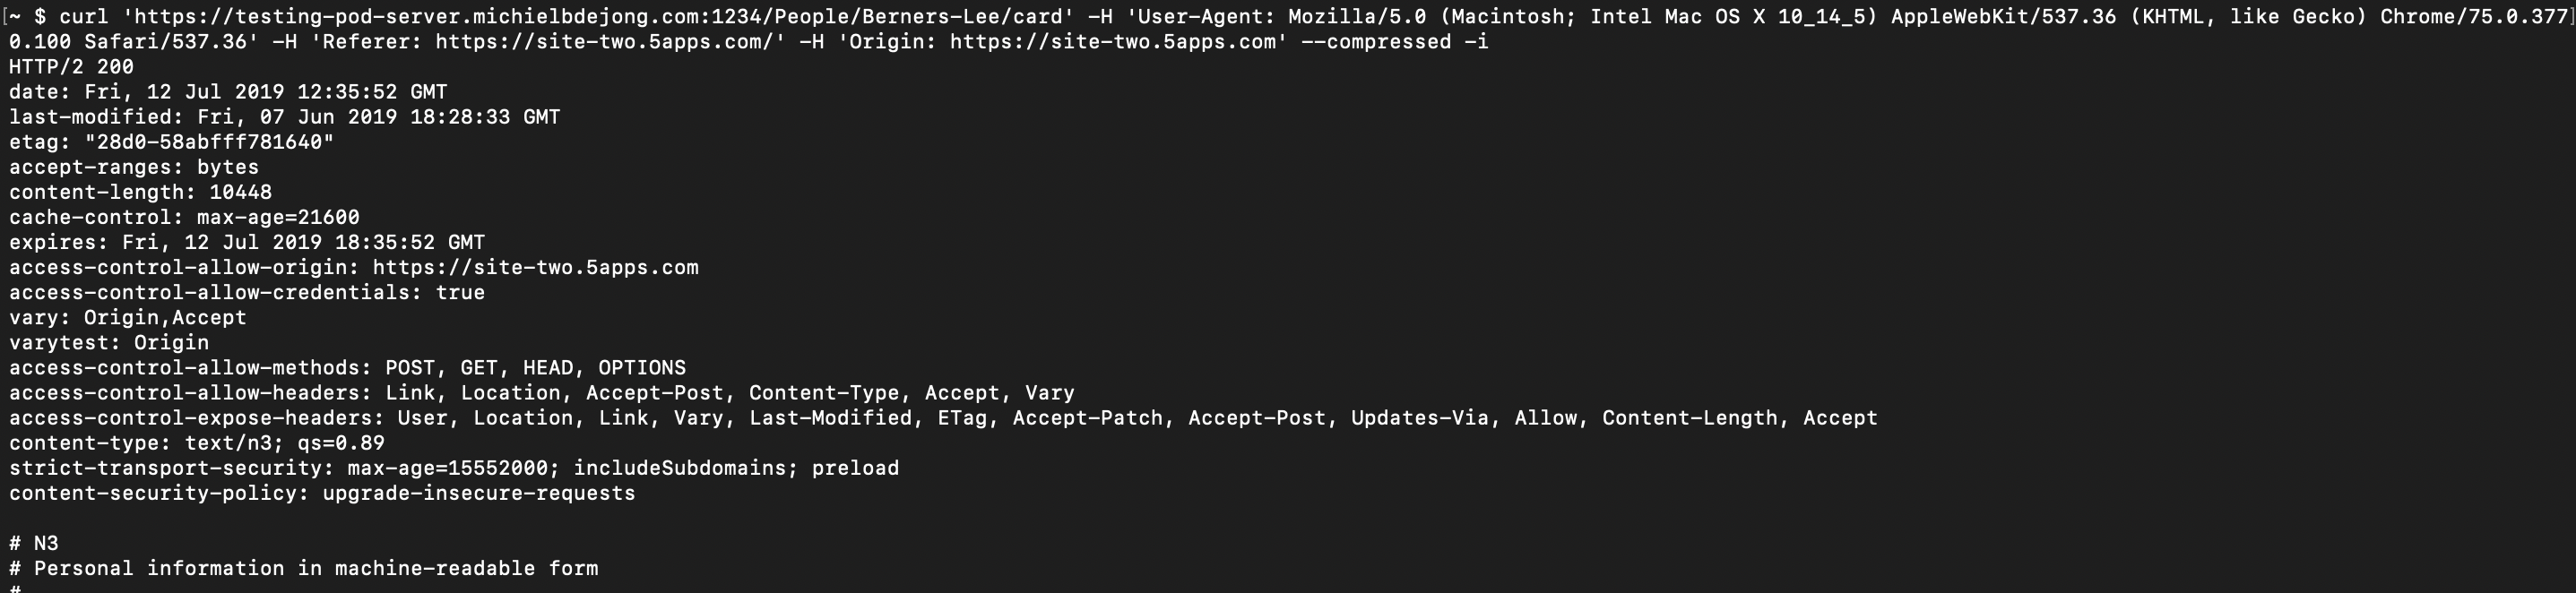The height and width of the screenshot is (593, 2576).
Task: Click the HTTP/2 200 status line
Action: [x=71, y=67]
